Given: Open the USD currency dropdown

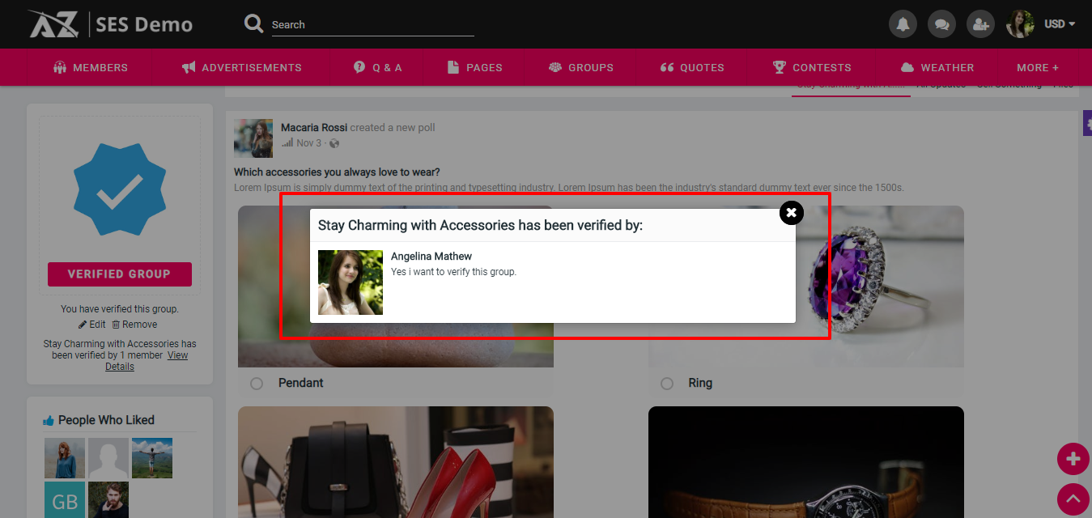Looking at the screenshot, I should (x=1059, y=24).
